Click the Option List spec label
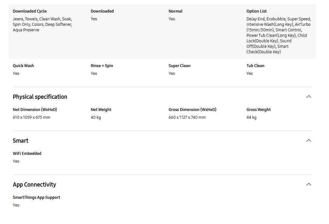This screenshot has width=329, height=224. (257, 11)
